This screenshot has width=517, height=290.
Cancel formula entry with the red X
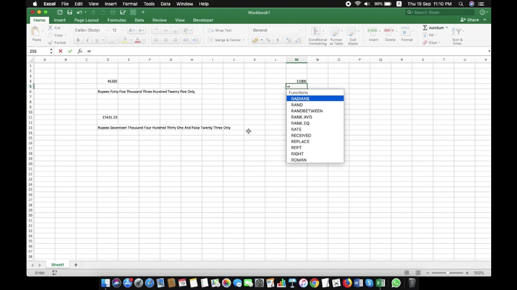click(x=61, y=51)
